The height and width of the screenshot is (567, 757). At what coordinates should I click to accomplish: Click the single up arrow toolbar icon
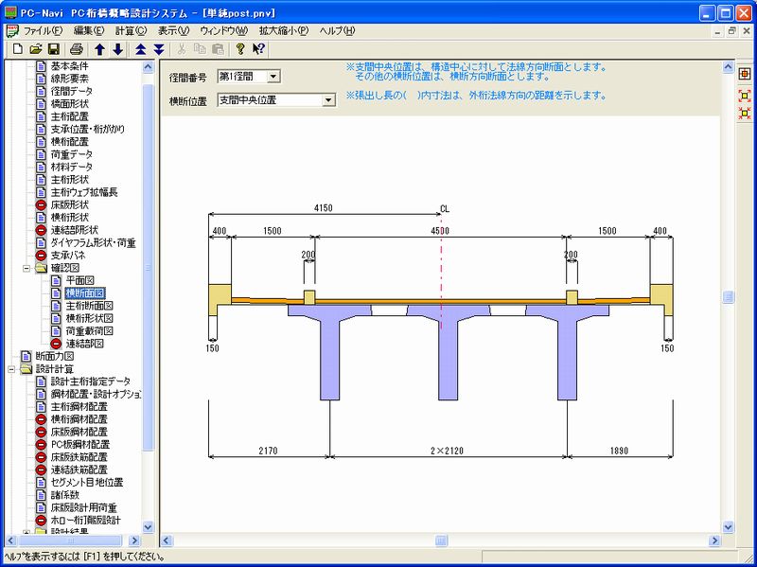click(99, 48)
